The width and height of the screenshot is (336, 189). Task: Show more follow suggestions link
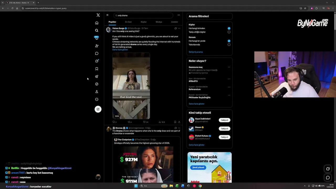(196, 145)
